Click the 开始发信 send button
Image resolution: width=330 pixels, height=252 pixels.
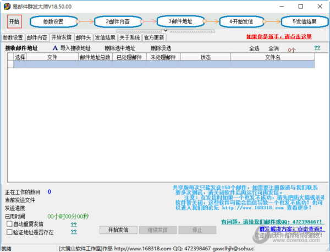118,230
